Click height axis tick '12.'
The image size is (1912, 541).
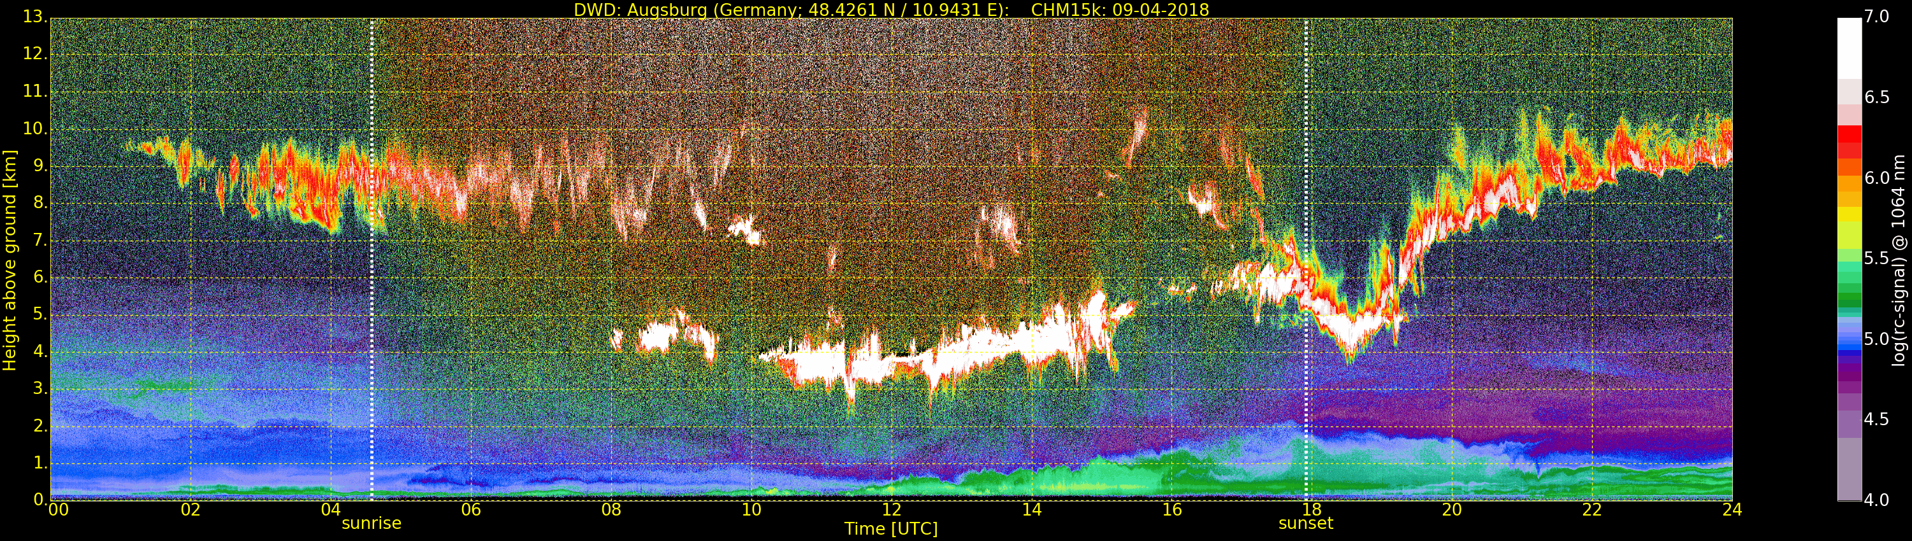coord(35,54)
